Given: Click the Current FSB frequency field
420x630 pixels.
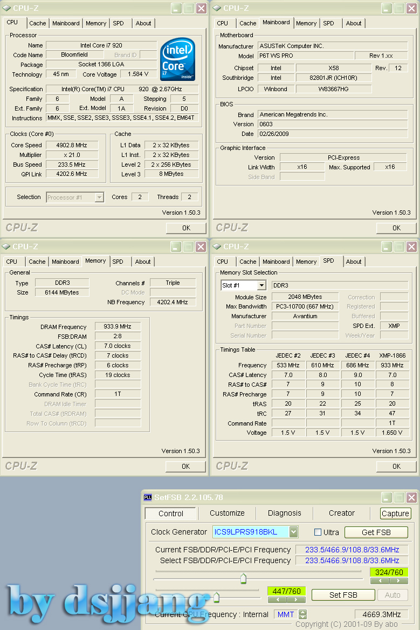Looking at the screenshot, I should [352, 550].
